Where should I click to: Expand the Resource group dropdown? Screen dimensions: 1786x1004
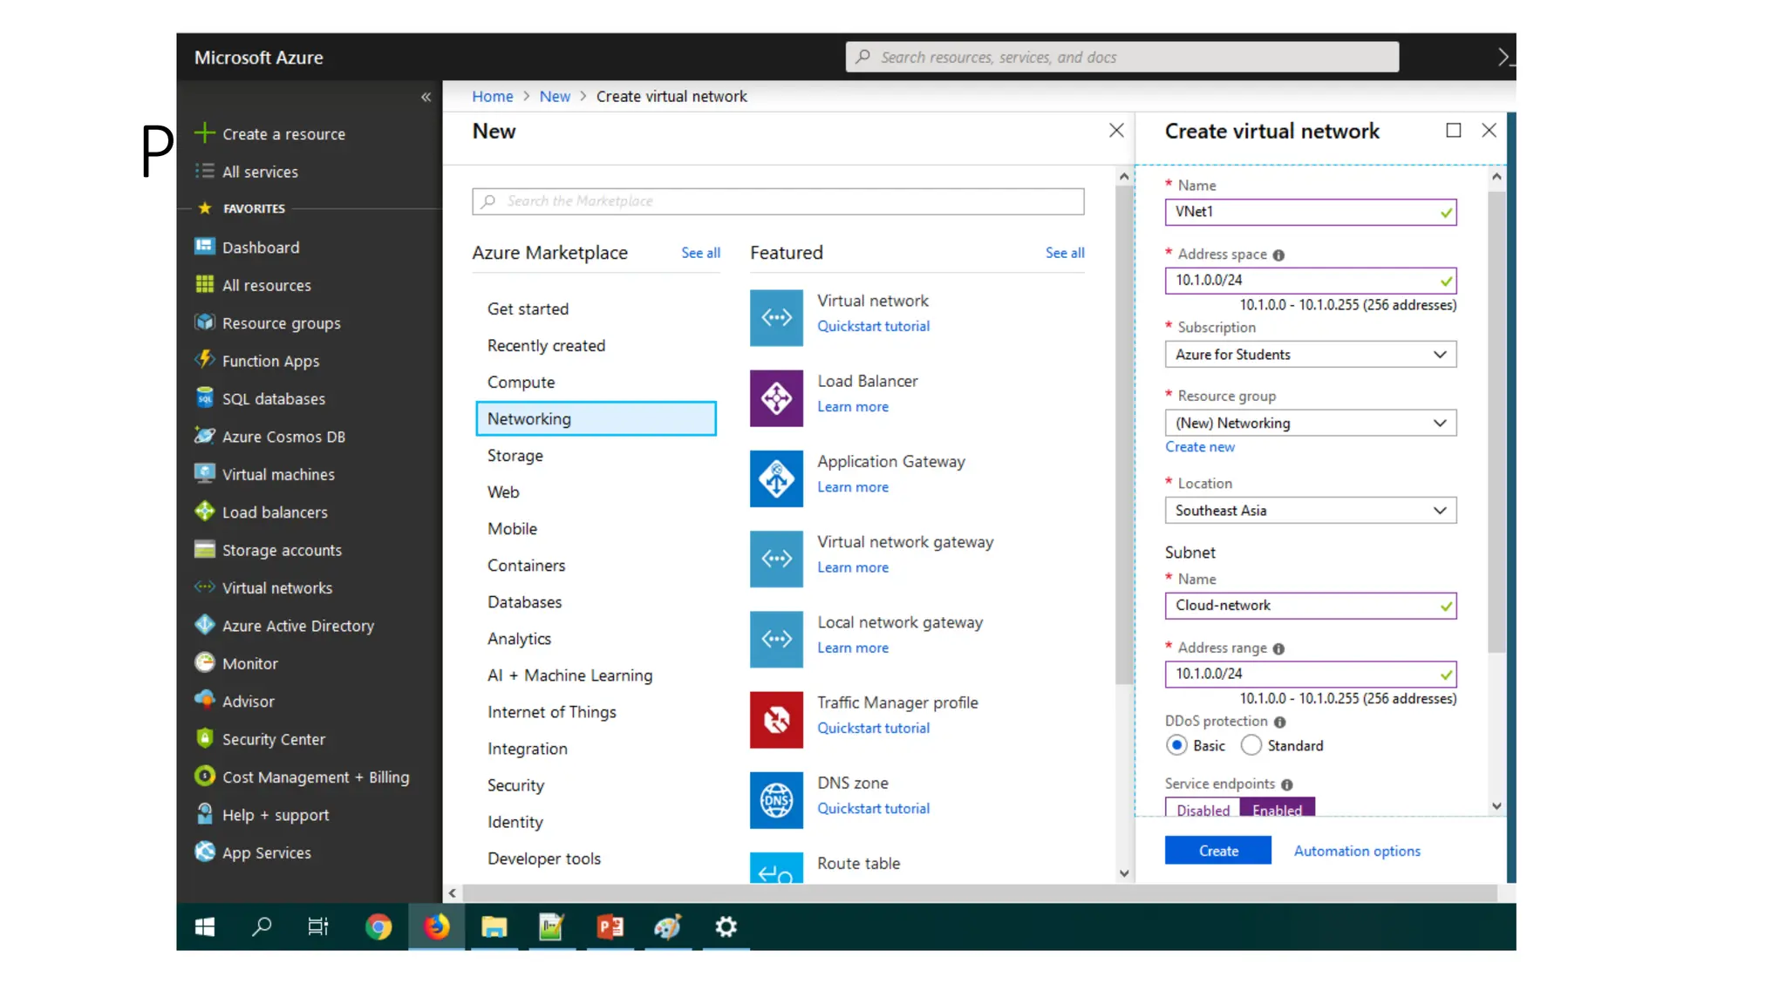1311,423
